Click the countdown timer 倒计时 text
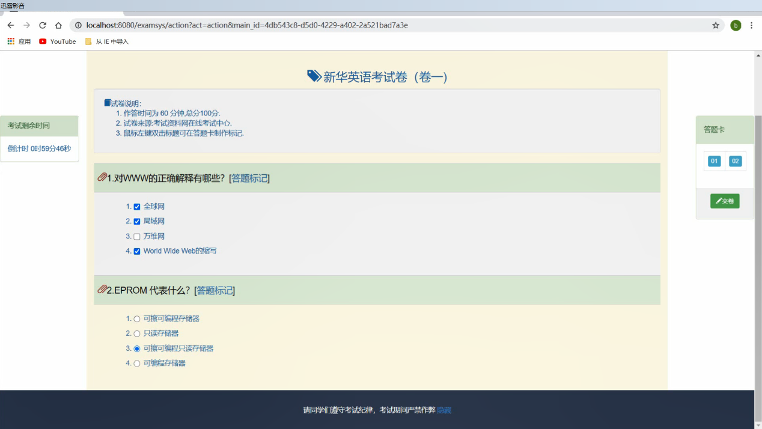The height and width of the screenshot is (429, 762). point(39,148)
